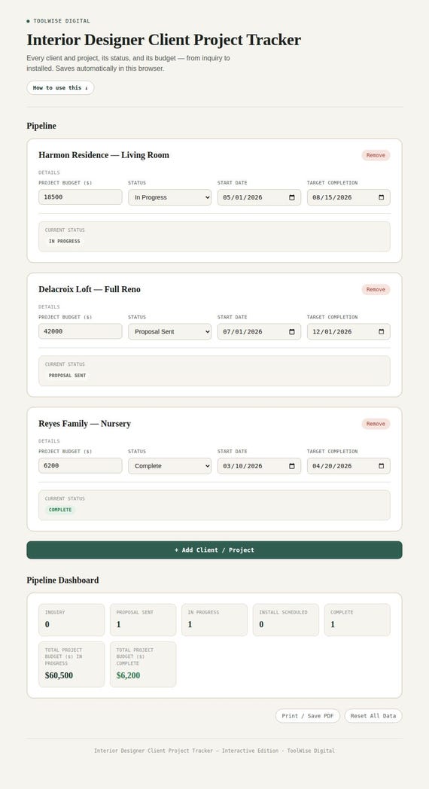429x789 pixels.
Task: Expand the How to use this section
Action: pos(60,87)
